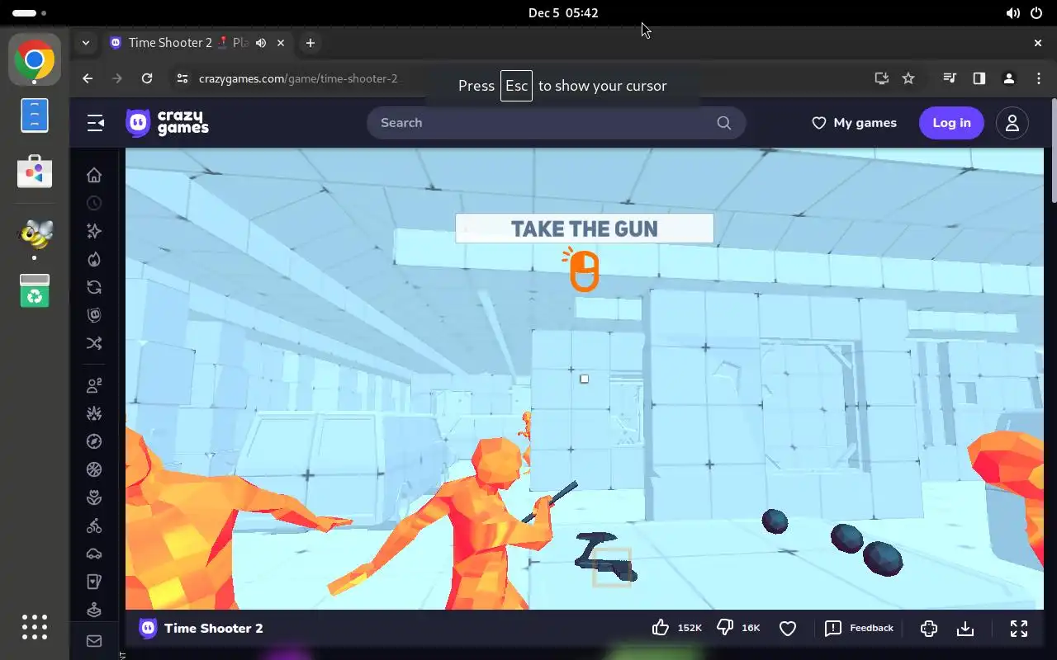Select the Time Shooter 2 browser tab

(197, 43)
